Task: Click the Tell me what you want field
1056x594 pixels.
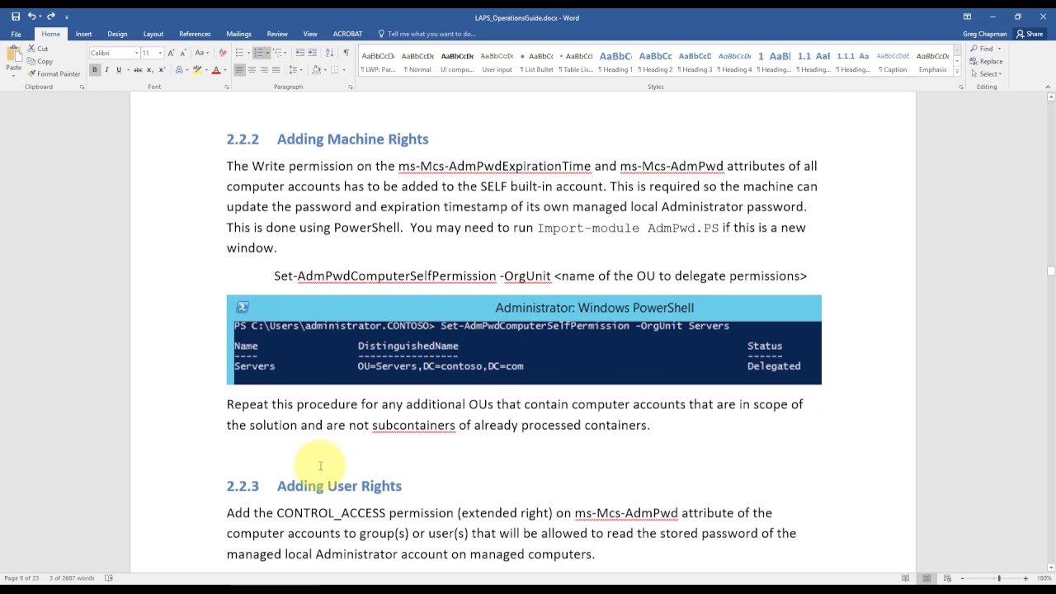Action: (x=427, y=34)
